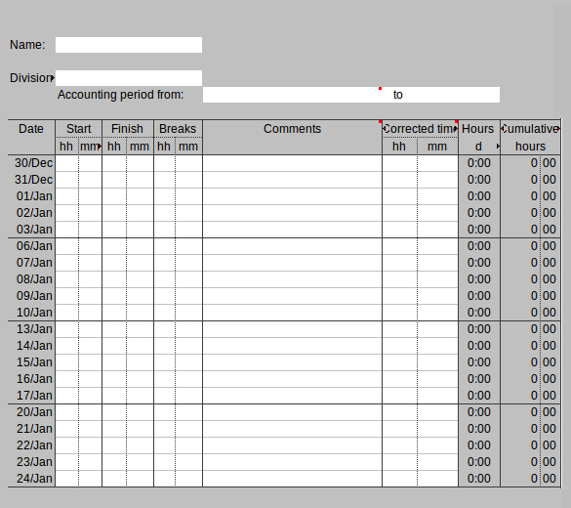Click the Hours 0:00 value for 30/Dec
Screen dimensions: 571x508
click(479, 163)
